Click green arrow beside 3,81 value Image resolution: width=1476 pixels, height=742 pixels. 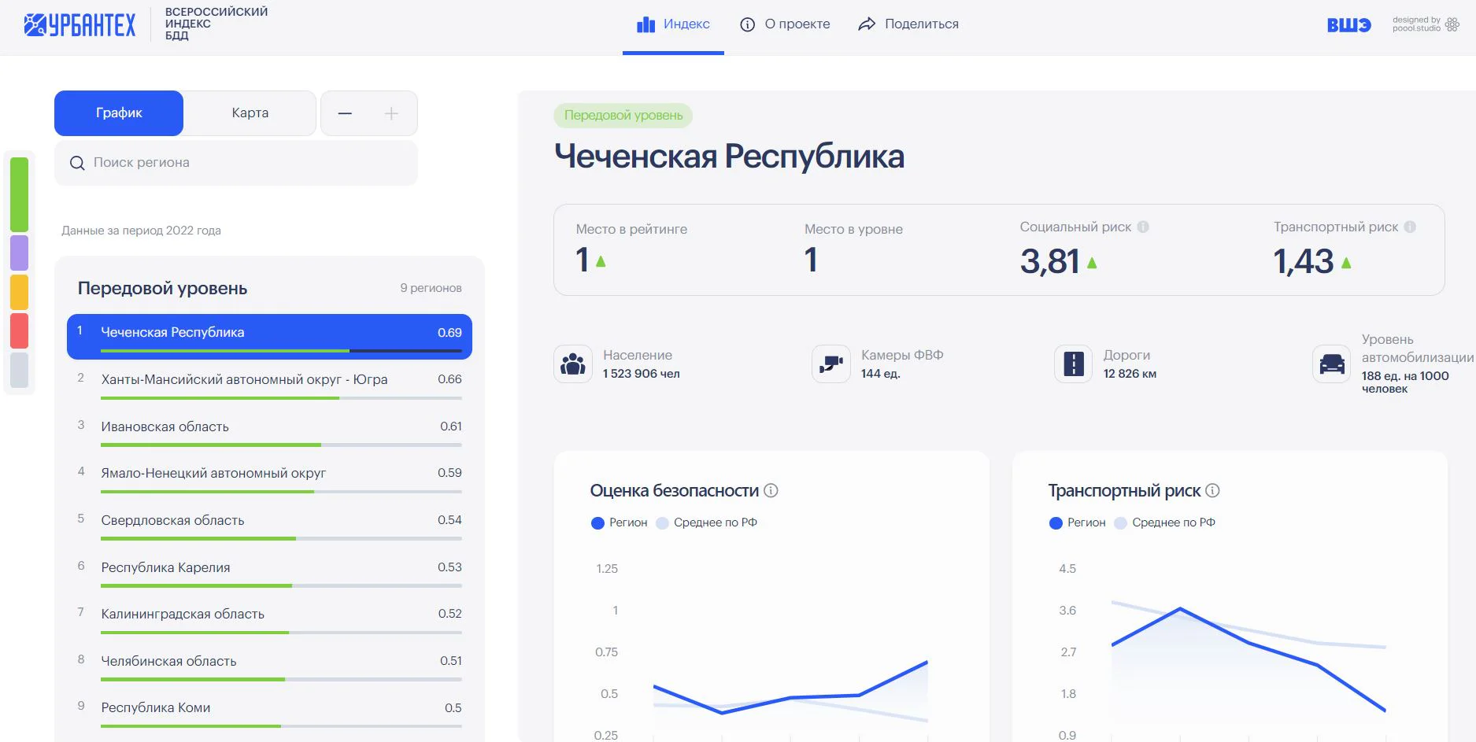tap(1092, 263)
